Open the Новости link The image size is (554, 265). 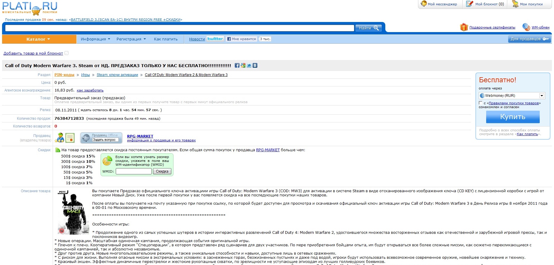pos(197,39)
